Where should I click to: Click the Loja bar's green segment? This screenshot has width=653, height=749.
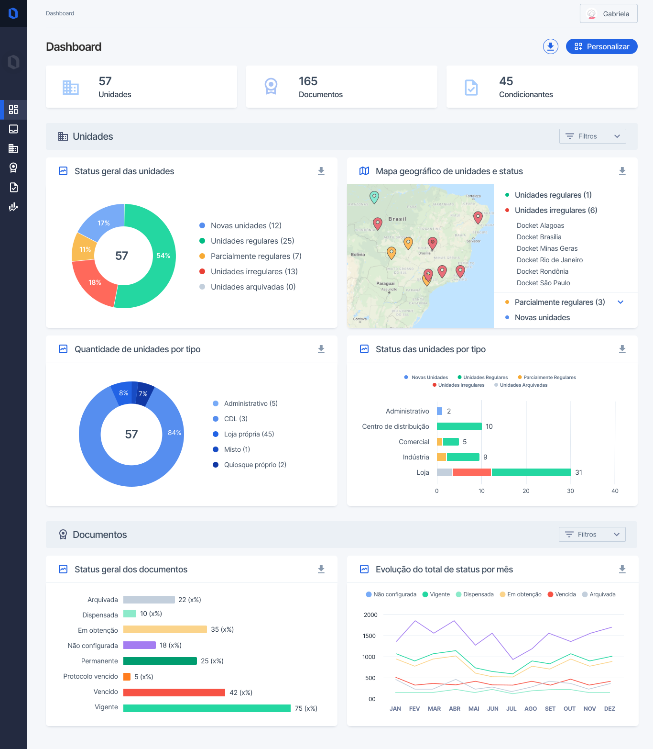click(532, 472)
